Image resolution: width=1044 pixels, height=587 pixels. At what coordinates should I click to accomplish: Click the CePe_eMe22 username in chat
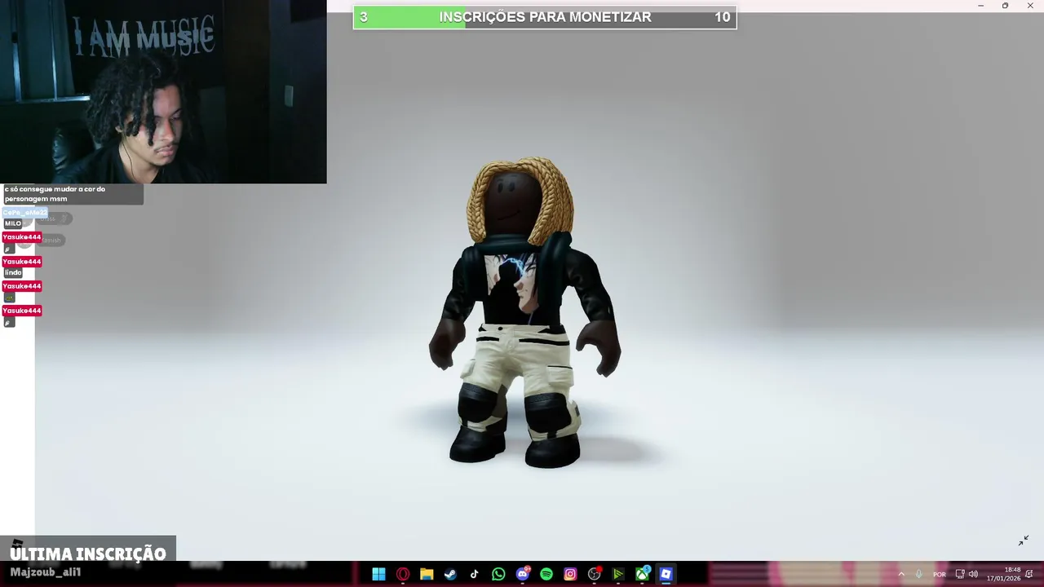point(24,213)
